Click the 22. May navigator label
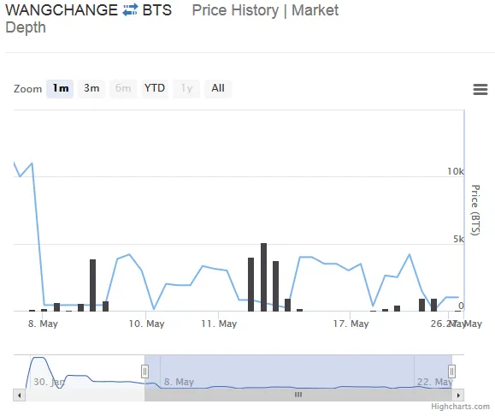The image size is (495, 416). 435,382
